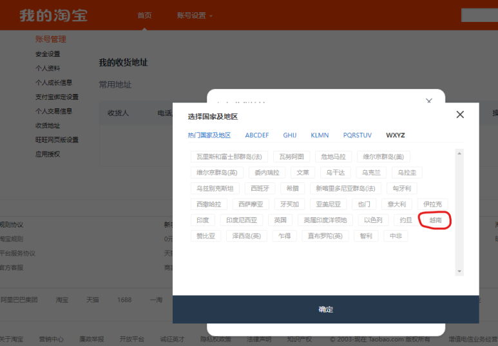Open 安全设置 in the sidebar

48,54
